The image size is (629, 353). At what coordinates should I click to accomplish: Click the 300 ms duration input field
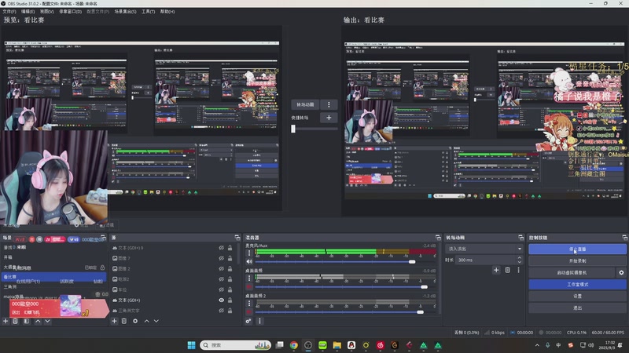pos(485,260)
